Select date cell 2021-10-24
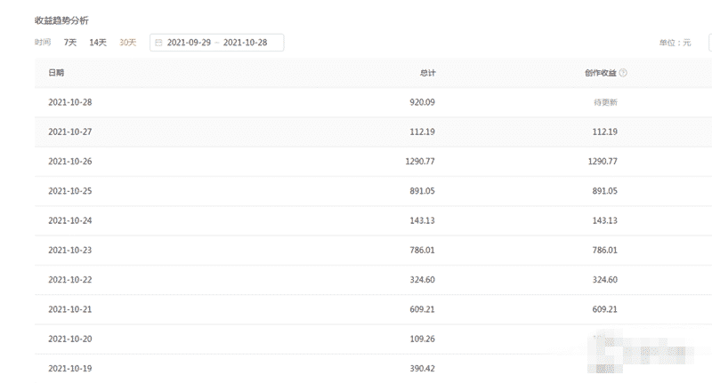 pyautogui.click(x=70, y=220)
